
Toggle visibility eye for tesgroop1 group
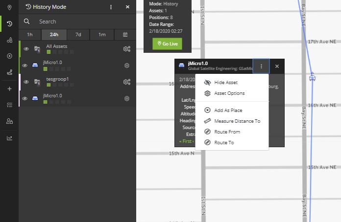coord(25,82)
